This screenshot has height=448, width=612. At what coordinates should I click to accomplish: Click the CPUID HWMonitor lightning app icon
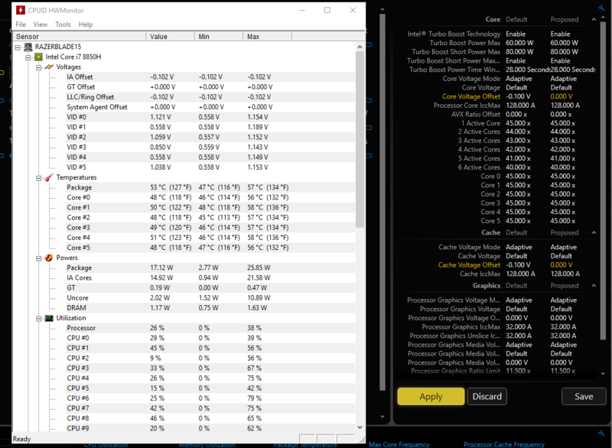[x=21, y=10]
